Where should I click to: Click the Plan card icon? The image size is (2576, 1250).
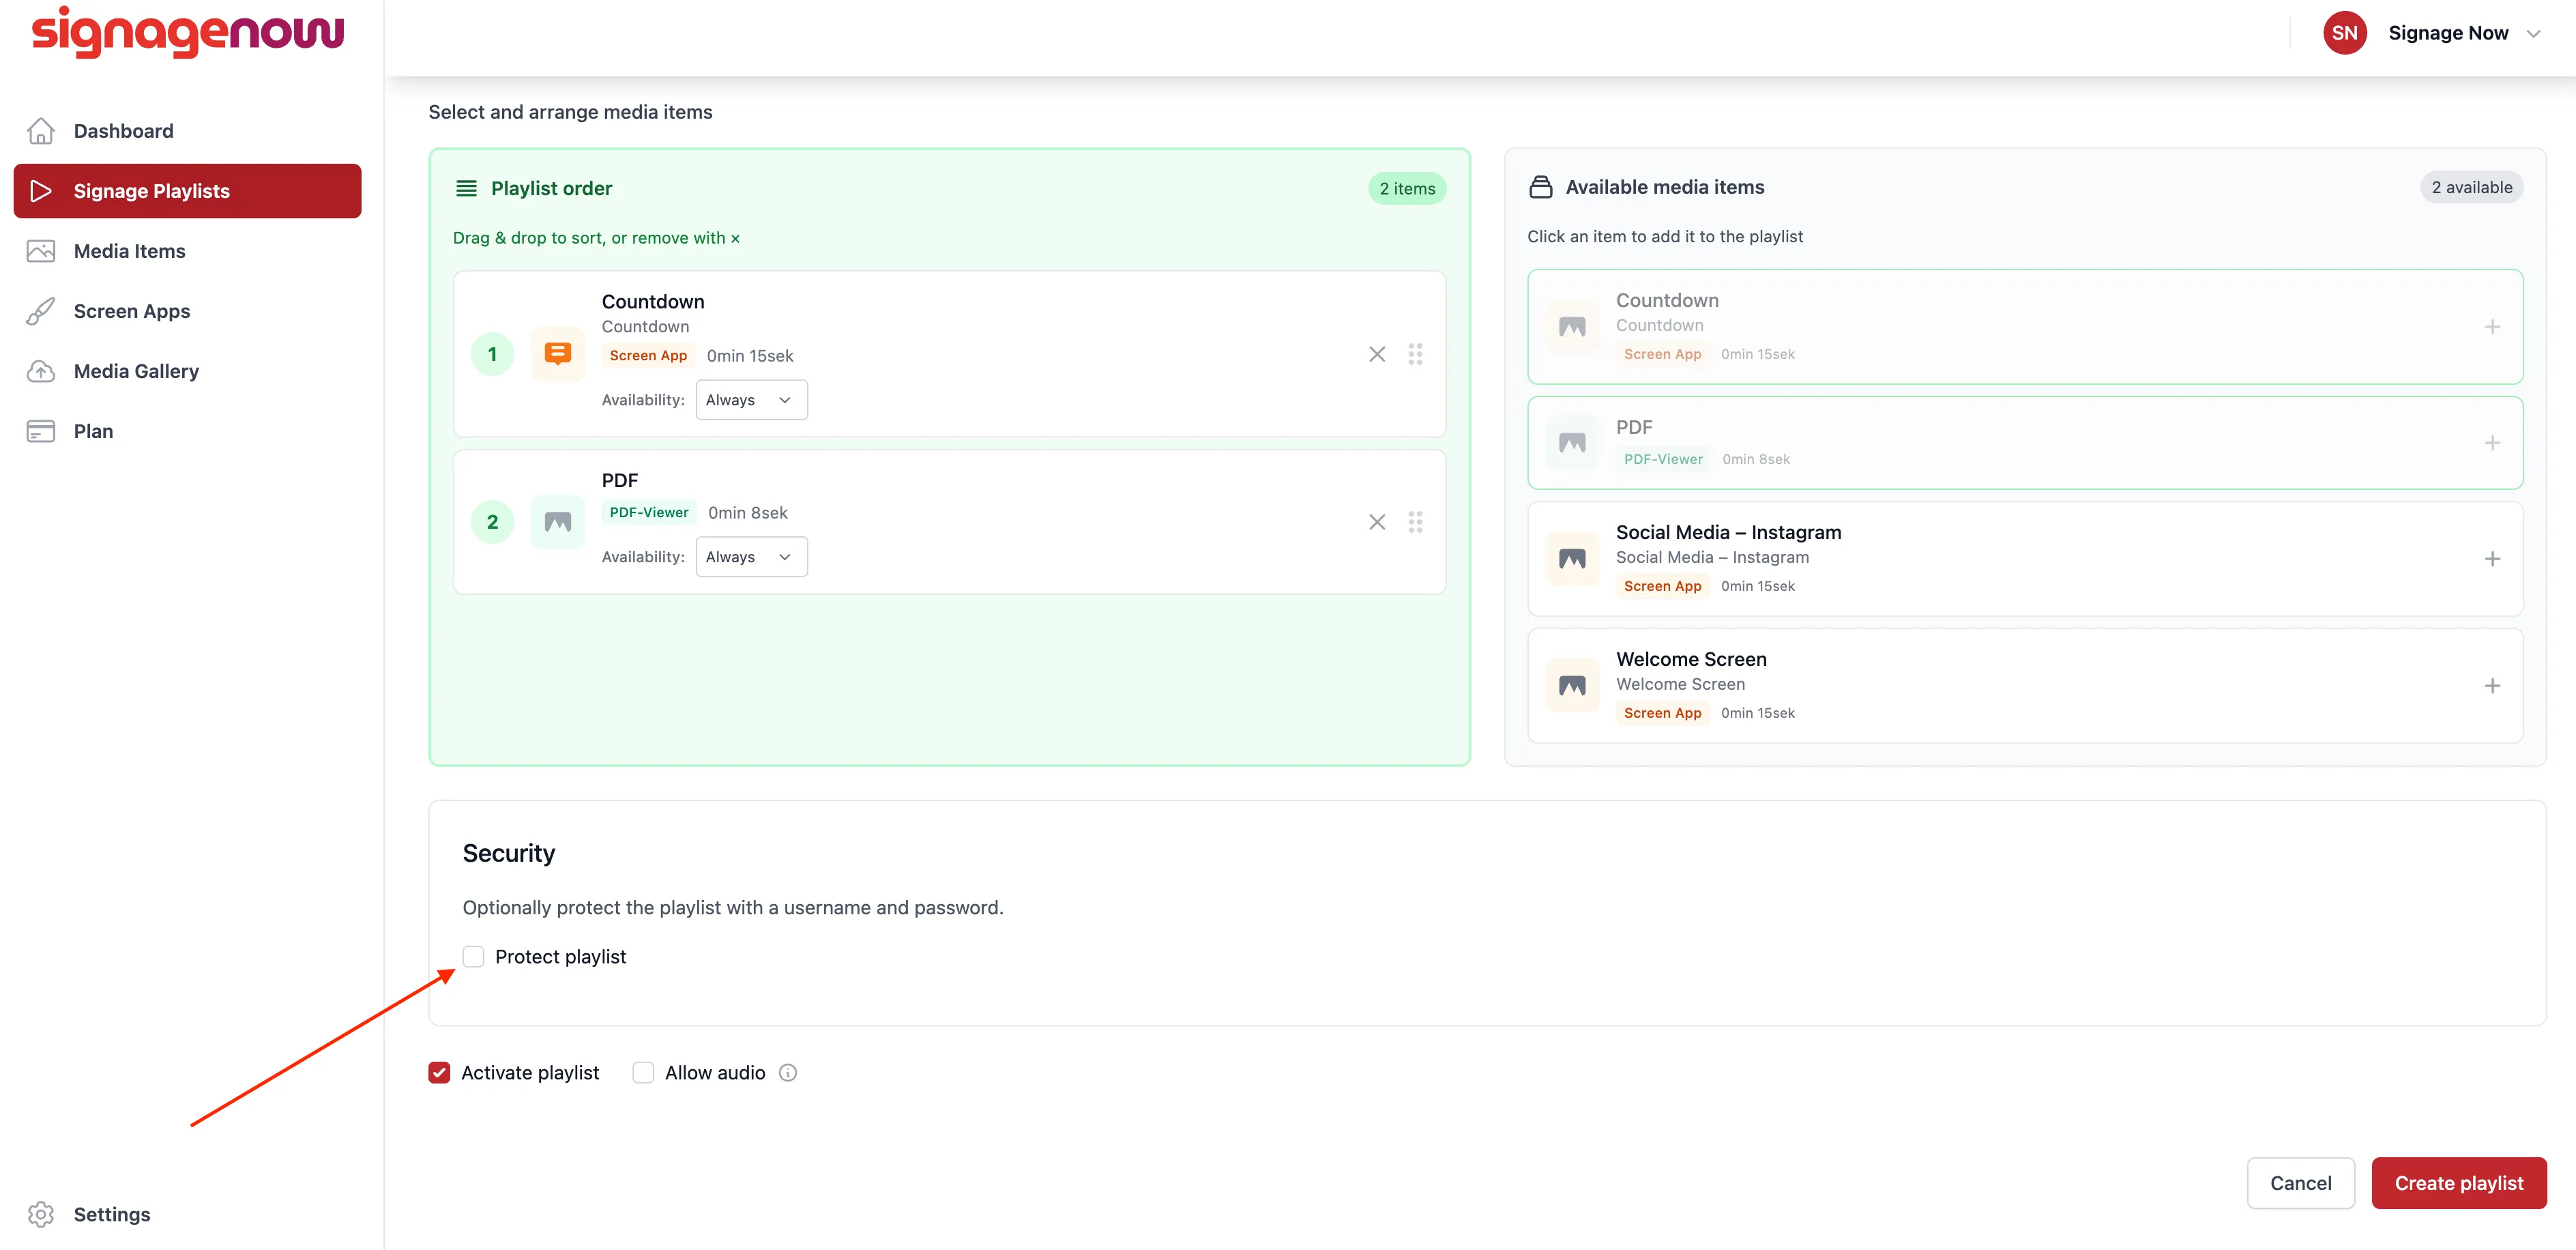point(41,431)
